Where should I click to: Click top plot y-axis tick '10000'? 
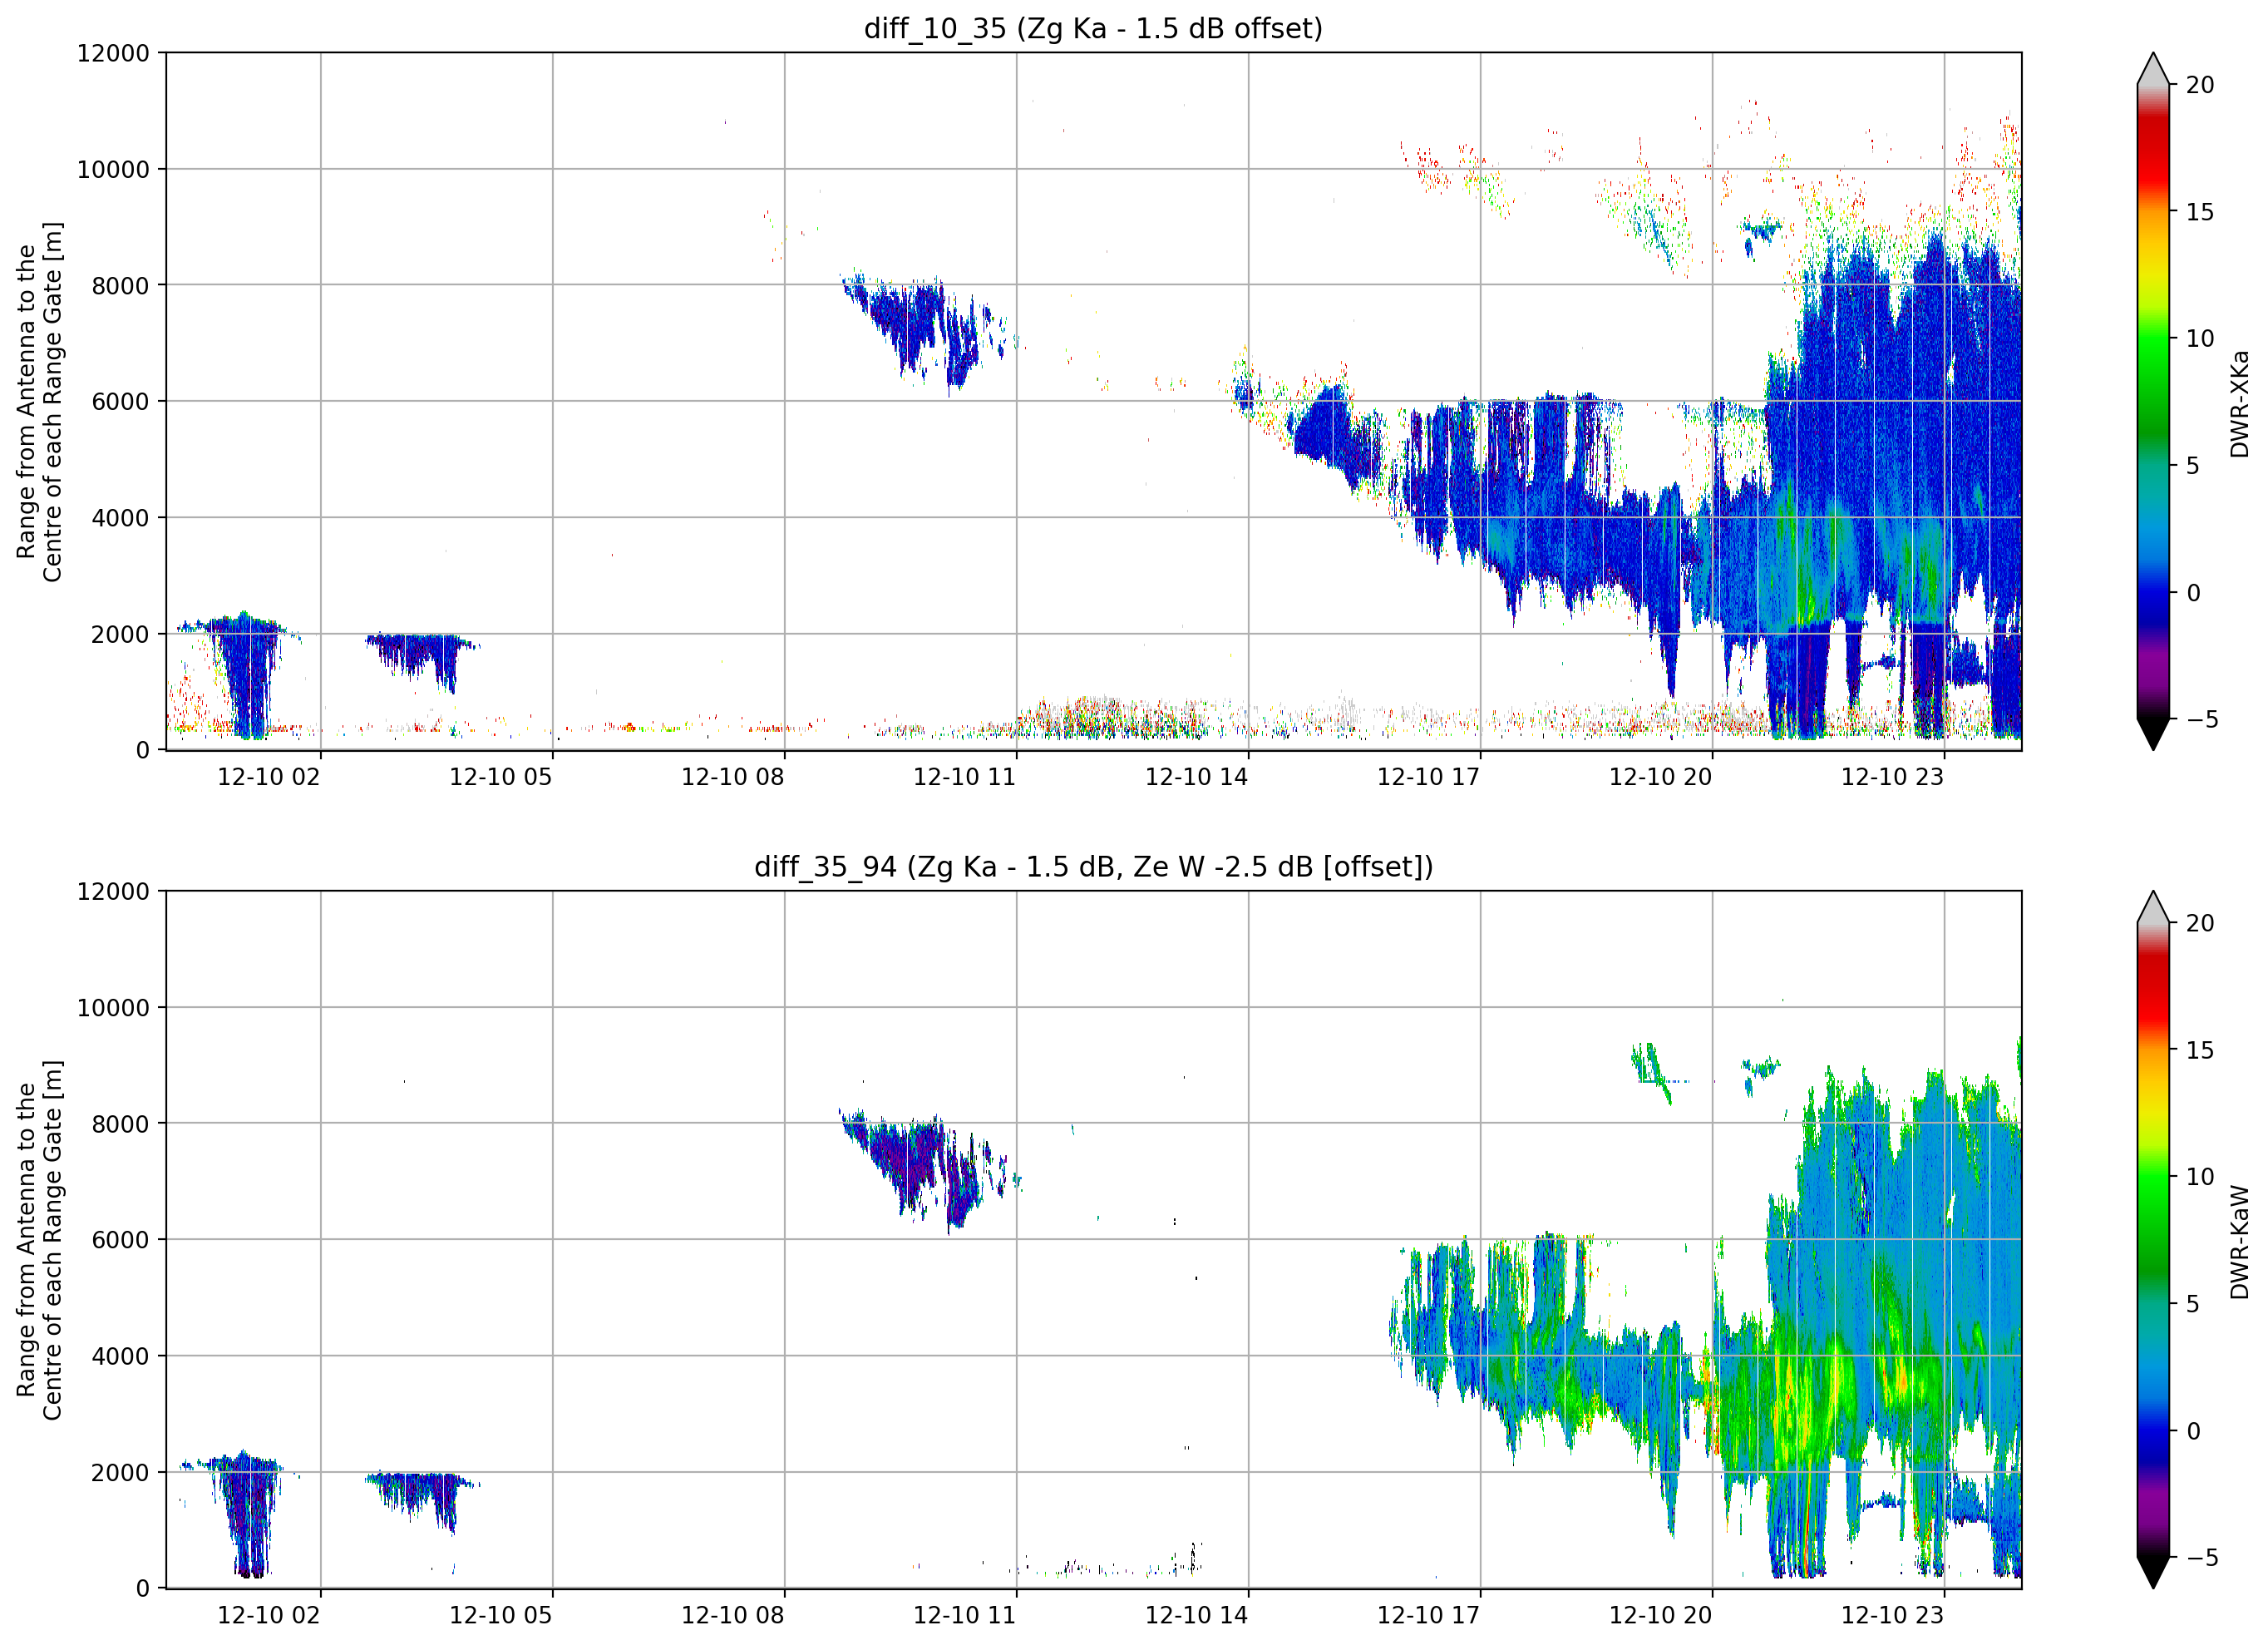113,170
